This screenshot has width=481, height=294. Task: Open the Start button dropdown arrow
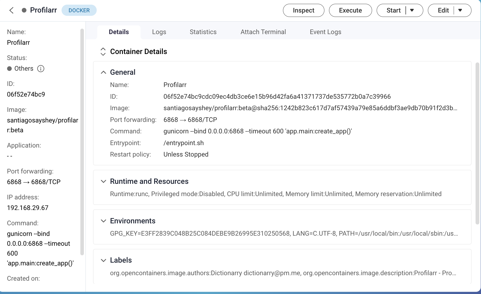[412, 10]
